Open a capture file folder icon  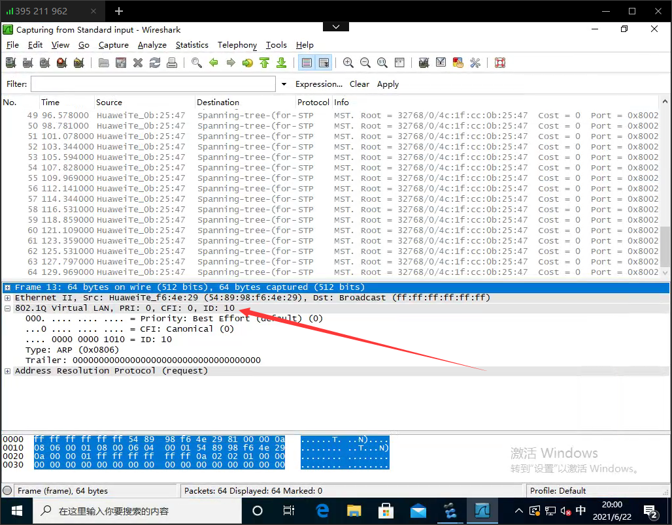pos(104,63)
